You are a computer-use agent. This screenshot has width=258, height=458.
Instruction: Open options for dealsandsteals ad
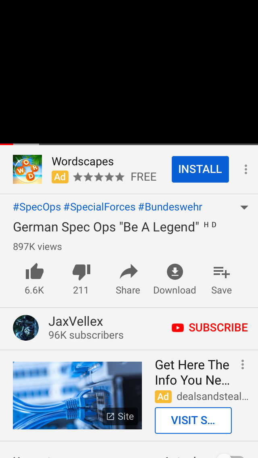(x=243, y=364)
